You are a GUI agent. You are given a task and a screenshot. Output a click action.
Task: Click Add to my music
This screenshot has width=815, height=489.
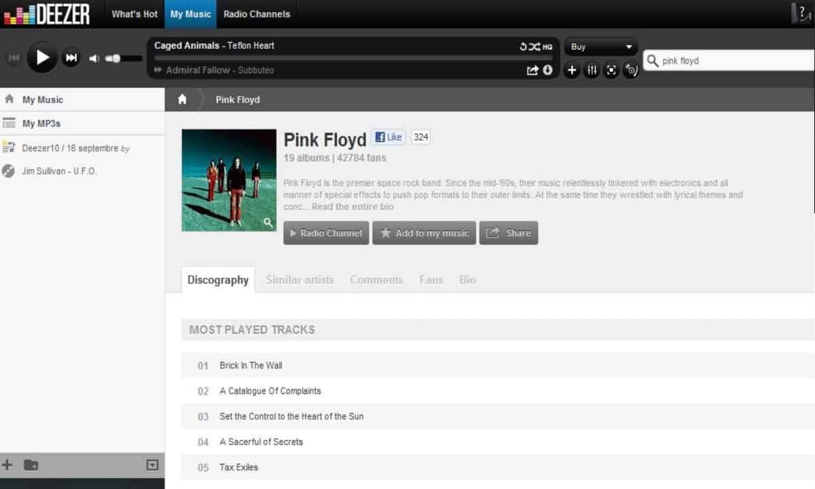click(424, 233)
